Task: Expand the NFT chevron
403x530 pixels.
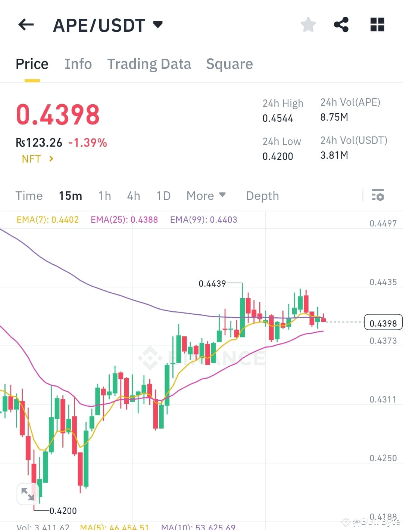Action: pyautogui.click(x=51, y=159)
